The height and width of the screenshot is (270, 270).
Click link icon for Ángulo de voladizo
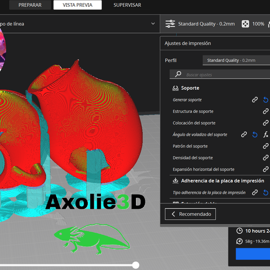[244, 134]
